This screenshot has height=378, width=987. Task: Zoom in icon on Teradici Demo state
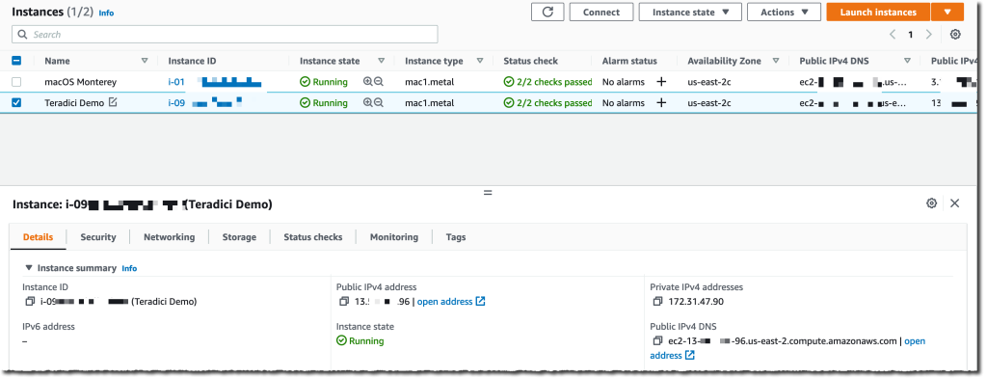point(368,102)
